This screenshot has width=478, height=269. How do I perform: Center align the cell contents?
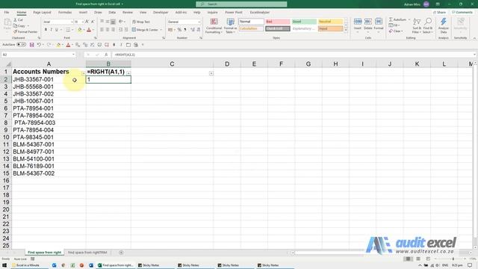pyautogui.click(x=108, y=30)
